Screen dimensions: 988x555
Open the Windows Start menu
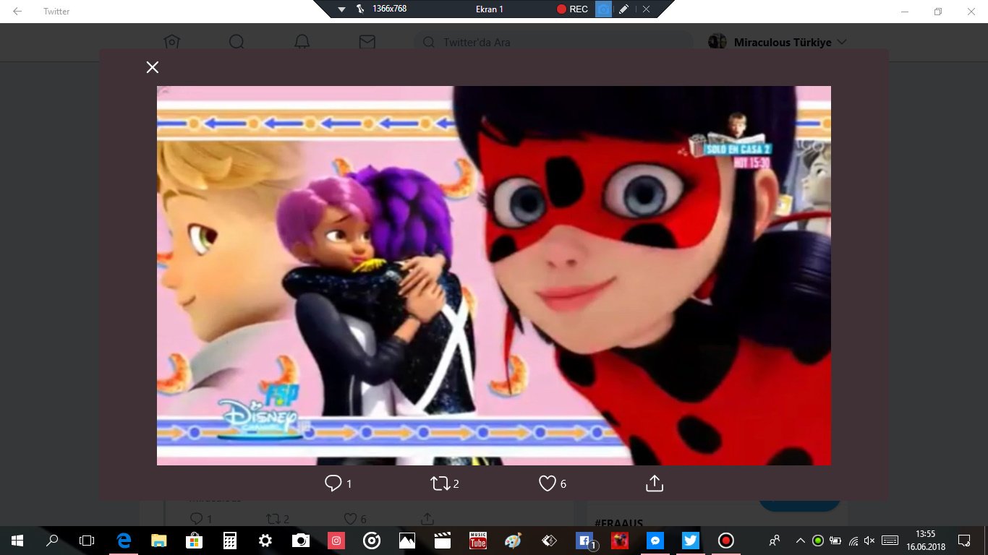click(x=17, y=541)
